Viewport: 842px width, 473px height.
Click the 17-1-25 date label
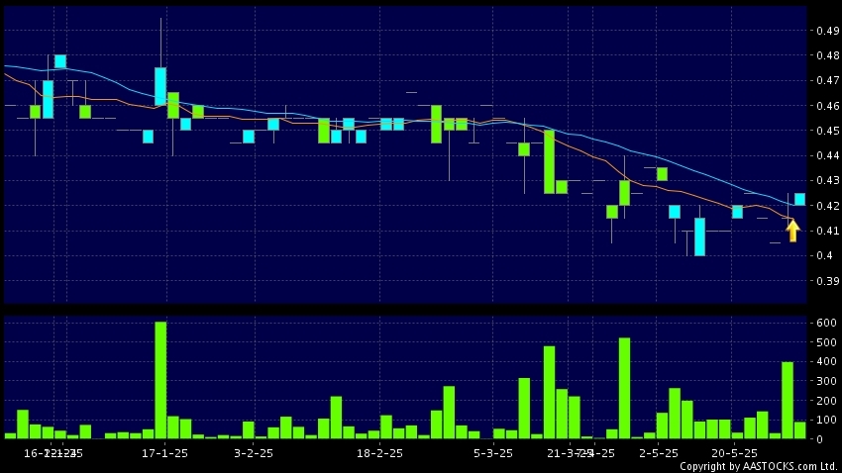point(164,453)
